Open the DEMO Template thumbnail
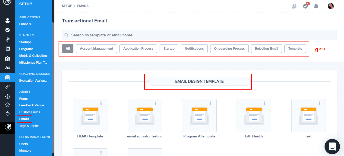 pyautogui.click(x=90, y=116)
